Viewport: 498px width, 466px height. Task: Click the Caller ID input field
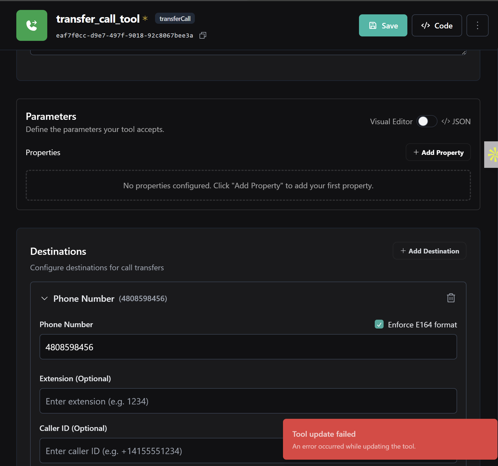(160, 451)
